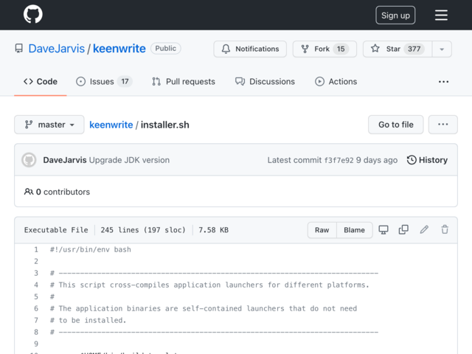Delete this file trash icon

tap(445, 230)
